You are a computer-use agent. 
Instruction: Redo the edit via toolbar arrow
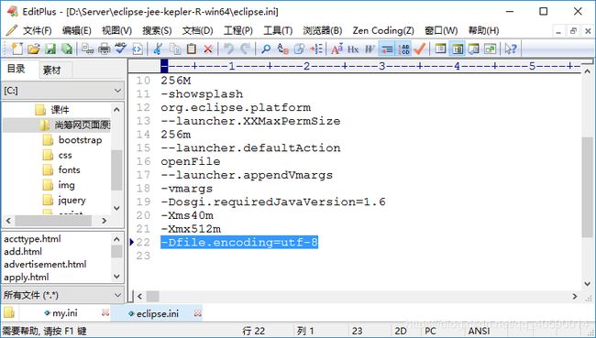(245, 49)
